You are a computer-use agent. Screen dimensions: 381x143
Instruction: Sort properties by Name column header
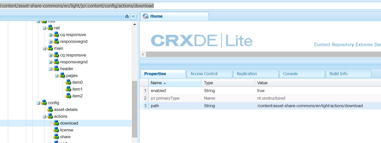[x=175, y=83]
